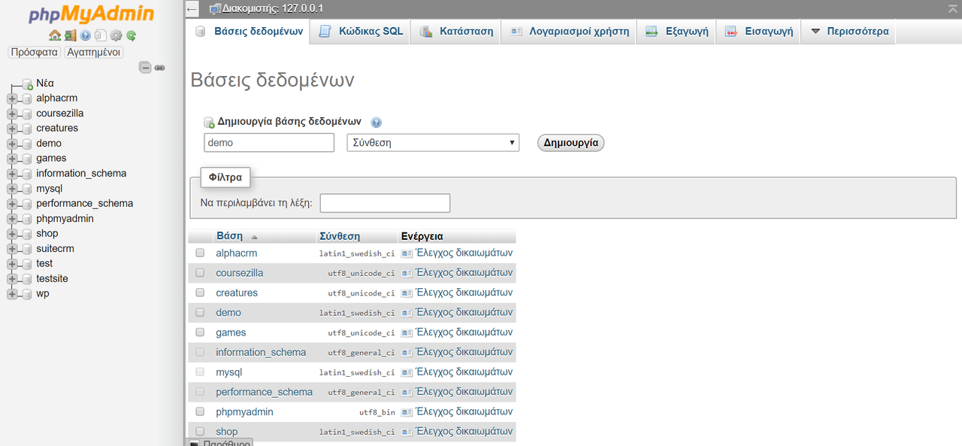
Task: Click the database name input field
Action: [269, 143]
